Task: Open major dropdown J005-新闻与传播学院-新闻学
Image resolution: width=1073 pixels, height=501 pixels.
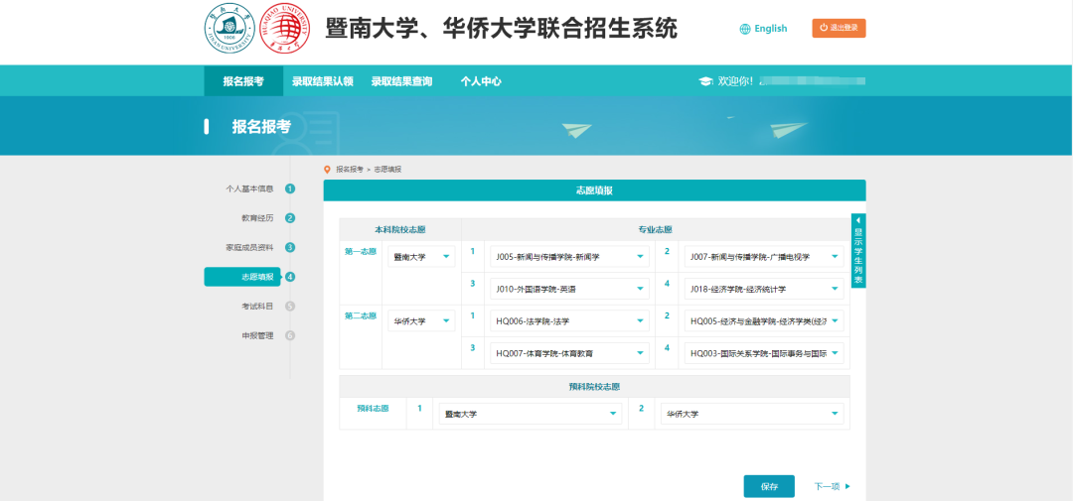Action: (569, 256)
